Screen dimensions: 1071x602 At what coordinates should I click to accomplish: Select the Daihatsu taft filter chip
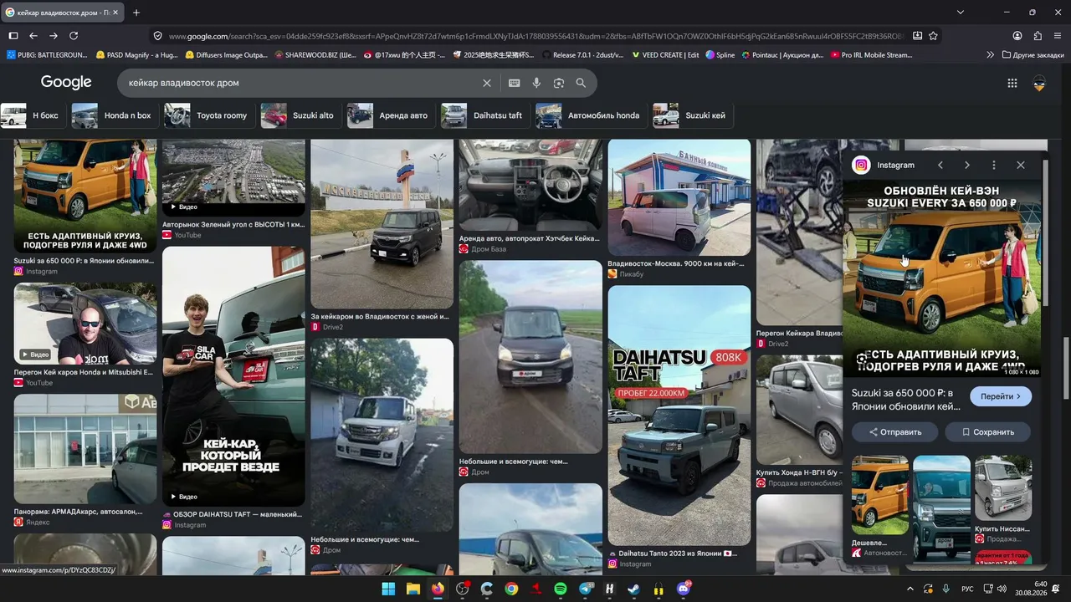pyautogui.click(x=485, y=115)
